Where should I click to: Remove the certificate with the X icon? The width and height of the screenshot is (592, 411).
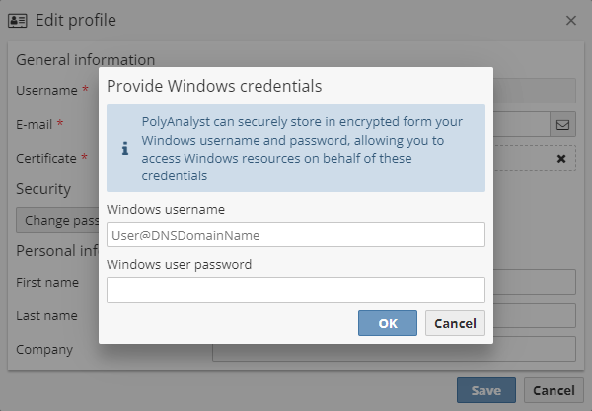point(561,158)
